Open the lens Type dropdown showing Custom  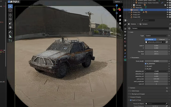coord(156,36)
